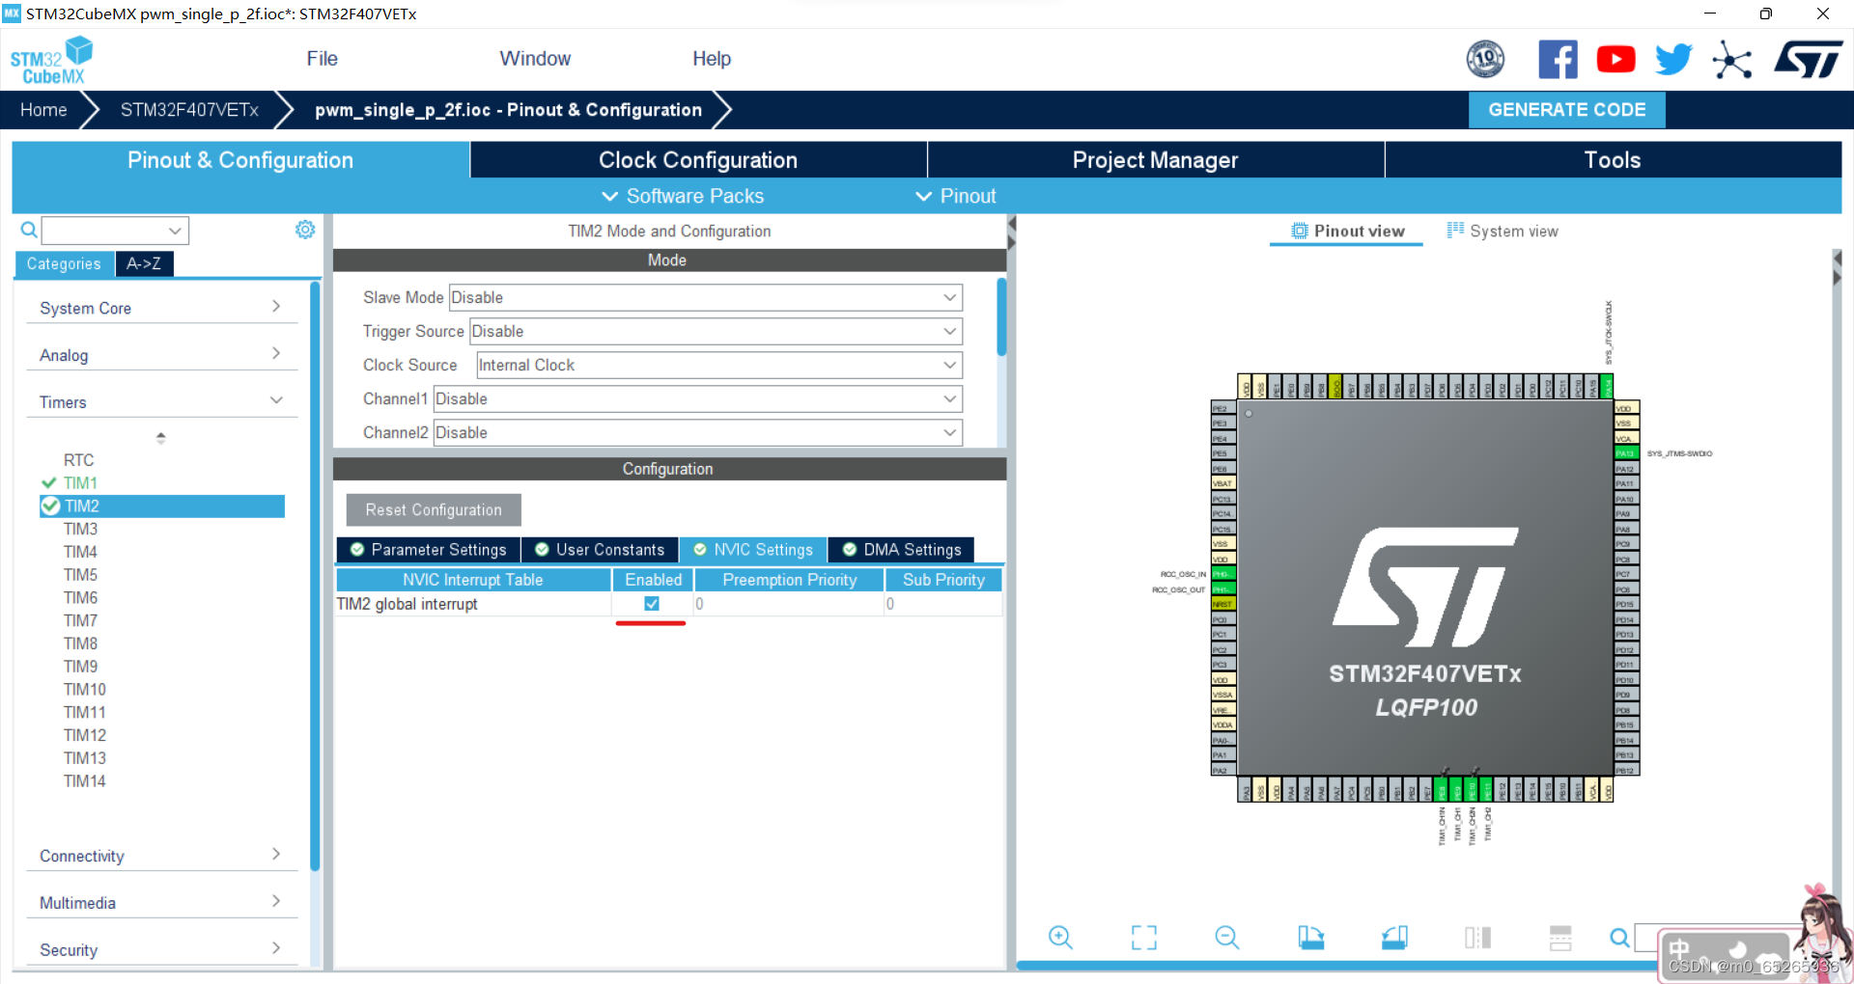Image resolution: width=1854 pixels, height=984 pixels.
Task: Switch to the Project Manager tab
Action: click(1155, 160)
